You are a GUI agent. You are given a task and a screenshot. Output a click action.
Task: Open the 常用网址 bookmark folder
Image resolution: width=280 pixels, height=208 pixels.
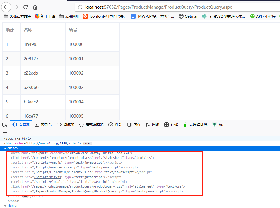tap(69, 16)
